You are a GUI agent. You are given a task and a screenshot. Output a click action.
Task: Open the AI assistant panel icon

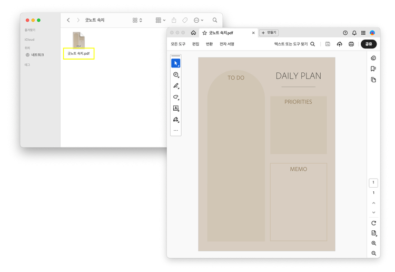click(x=373, y=58)
